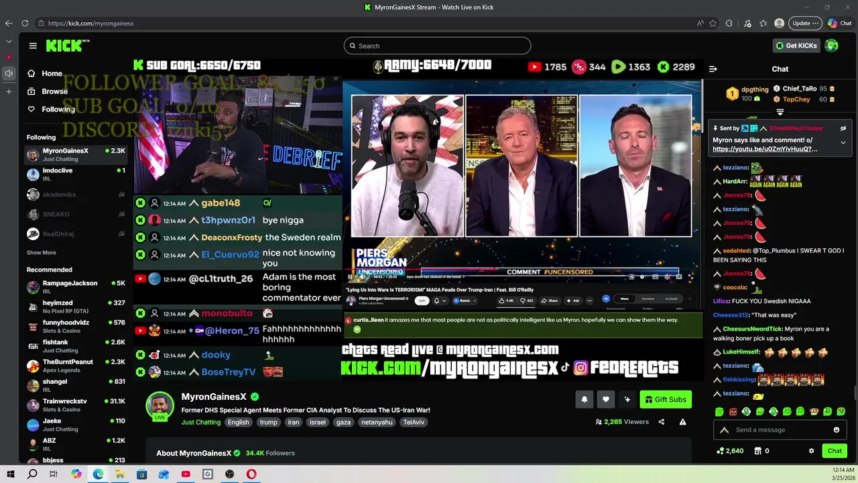Open Trainwreckstv recommended channel

point(76,405)
